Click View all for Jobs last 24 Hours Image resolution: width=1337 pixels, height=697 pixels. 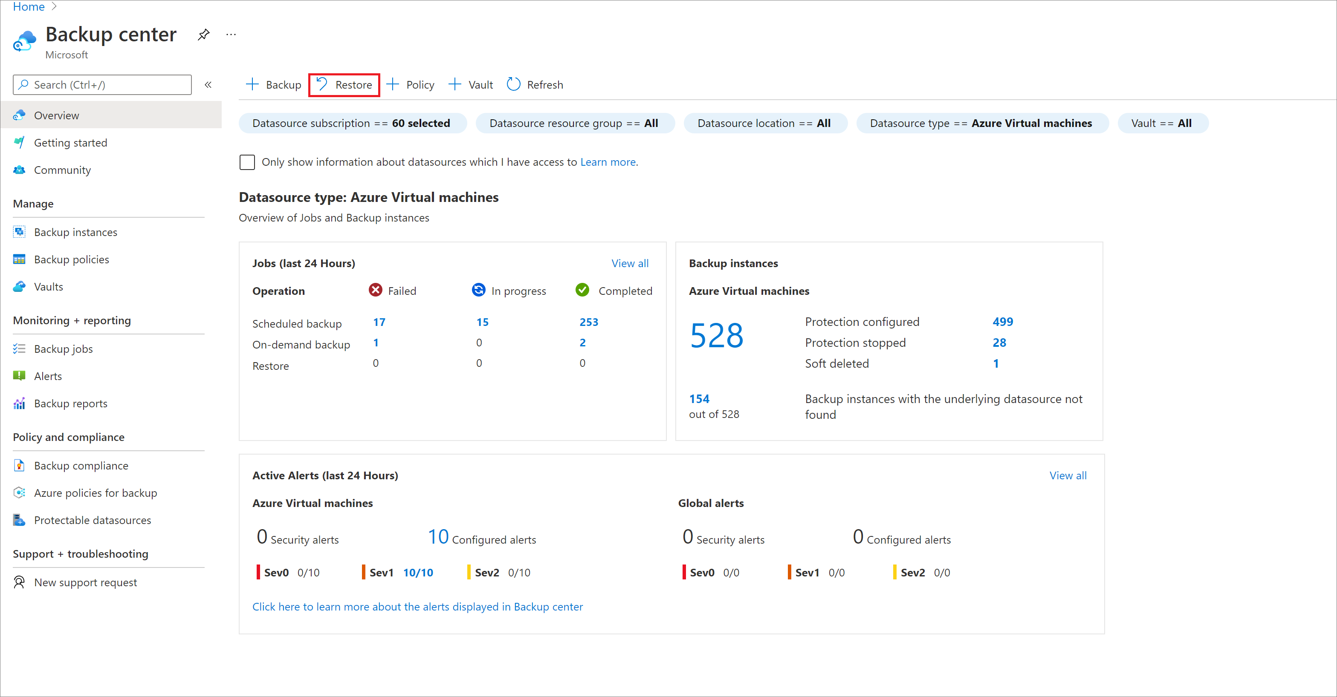coord(631,262)
